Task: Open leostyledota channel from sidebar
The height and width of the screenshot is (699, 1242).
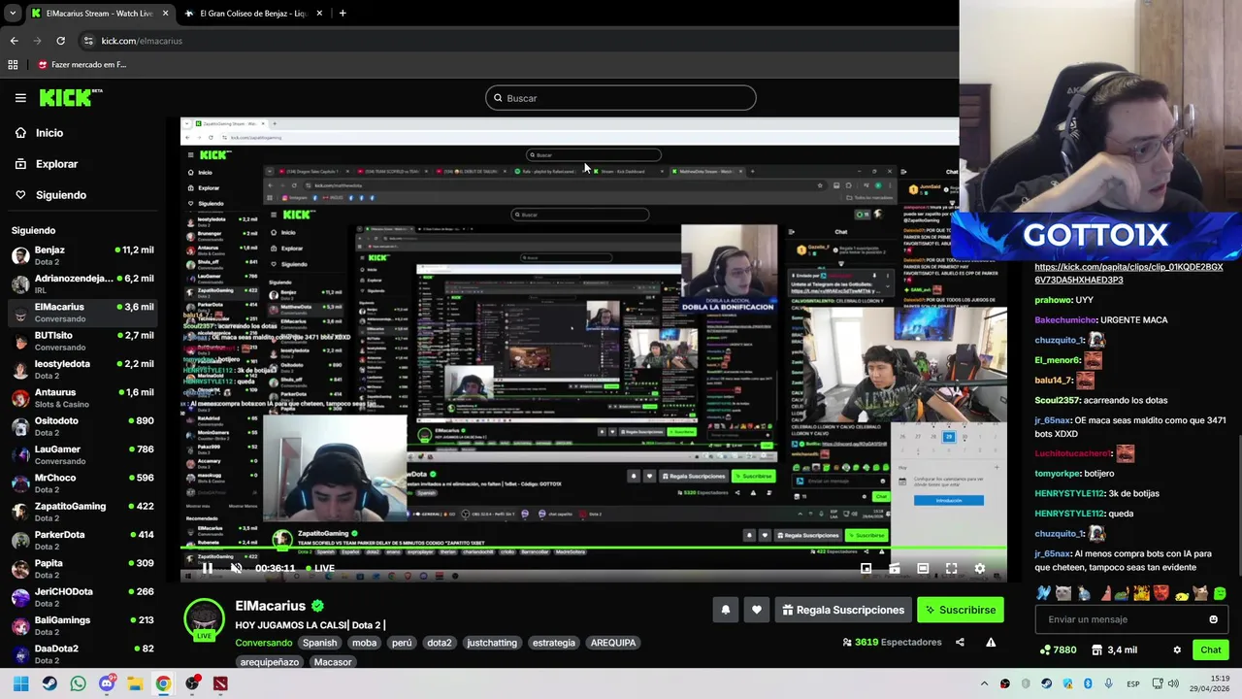Action: click(83, 369)
